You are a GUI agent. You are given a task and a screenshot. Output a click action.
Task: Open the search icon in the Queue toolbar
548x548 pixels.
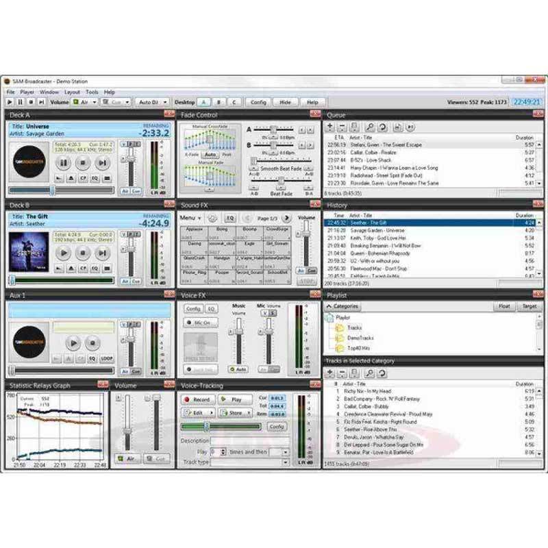(371, 125)
